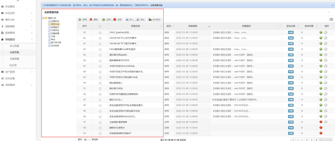Screen dimensions: 335x141
Task: Collapse the 策略分组 tree root node
Action: point(43,18)
